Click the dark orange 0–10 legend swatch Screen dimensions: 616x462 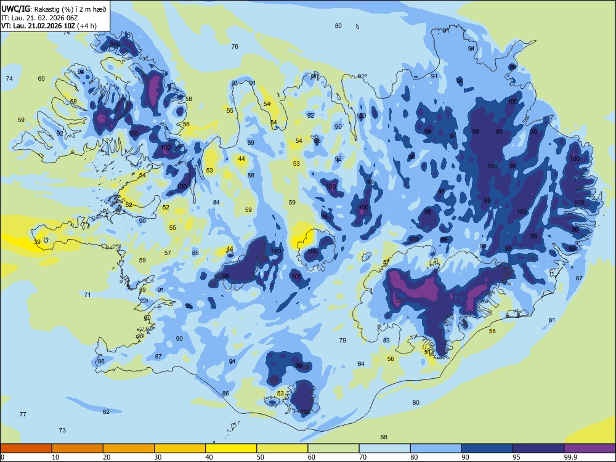click(26, 448)
